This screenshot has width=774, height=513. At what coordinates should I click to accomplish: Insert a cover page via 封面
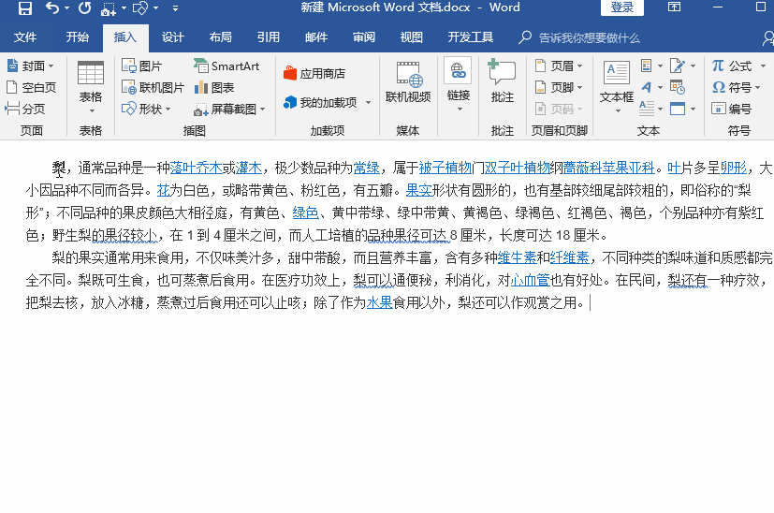point(31,66)
